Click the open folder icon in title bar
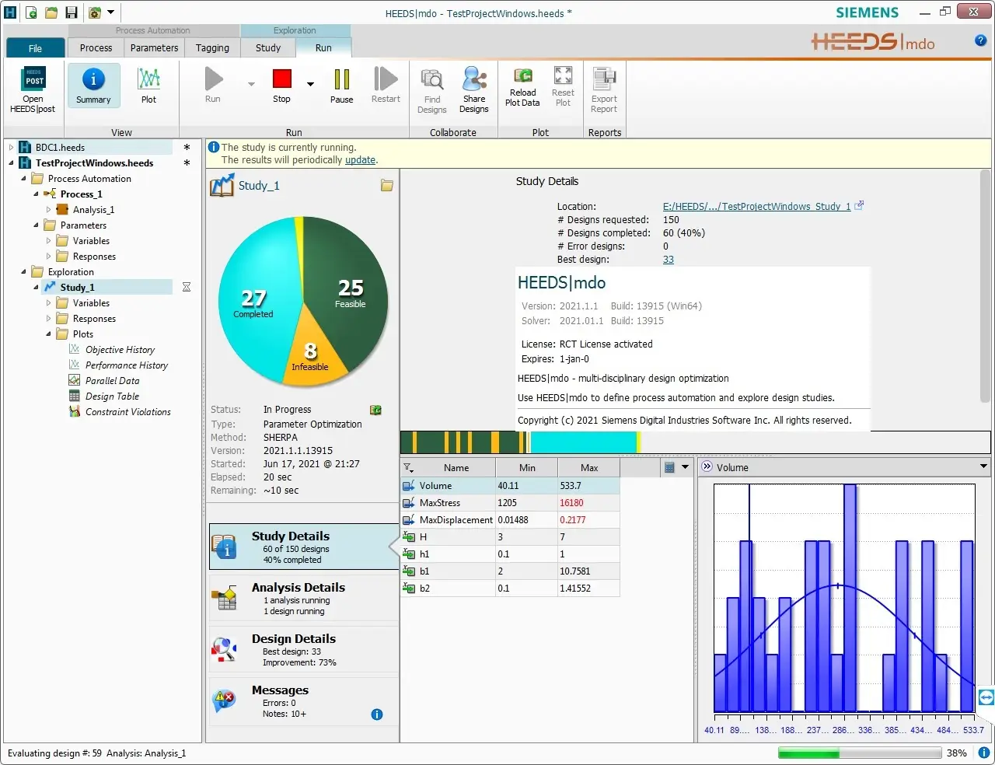 [51, 12]
